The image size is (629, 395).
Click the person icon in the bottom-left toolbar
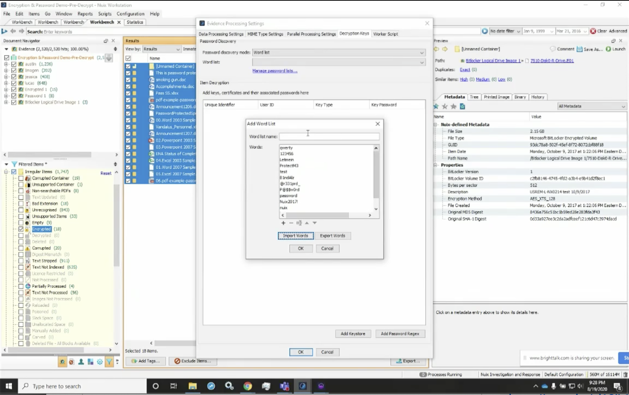(81, 361)
